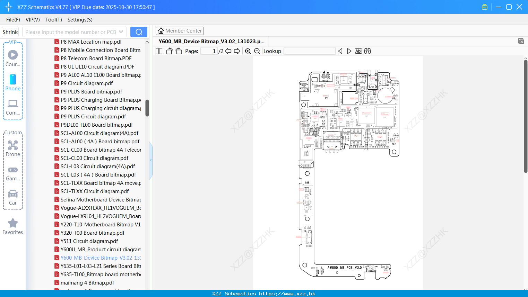Select the Computer category icon
The width and height of the screenshot is (528, 297).
pyautogui.click(x=13, y=107)
